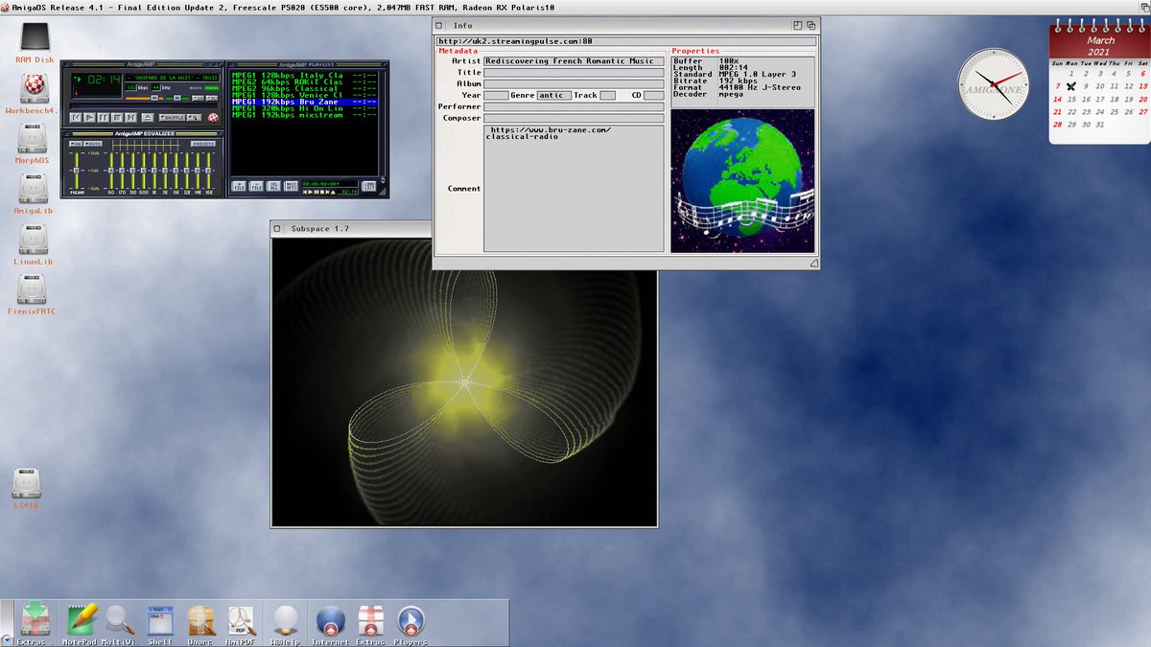Adjust the 60 Hz equalizer band
The width and height of the screenshot is (1151, 647).
[111, 171]
